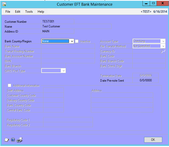The height and width of the screenshot is (147, 169).
Task: Open the File menu
Action: point(8,12)
